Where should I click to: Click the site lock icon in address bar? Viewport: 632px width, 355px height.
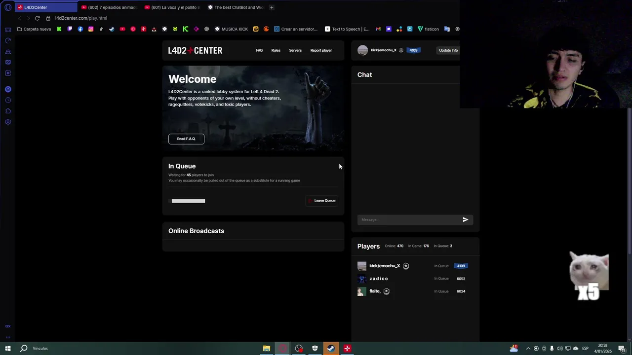coord(48,18)
